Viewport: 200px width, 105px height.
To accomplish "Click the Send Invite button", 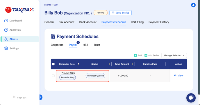I will click(x=120, y=12).
